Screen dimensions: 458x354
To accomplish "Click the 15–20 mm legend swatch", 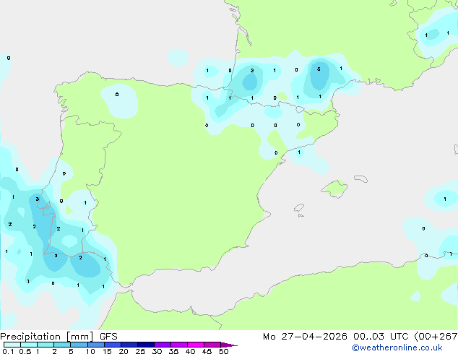I will point(113,345).
